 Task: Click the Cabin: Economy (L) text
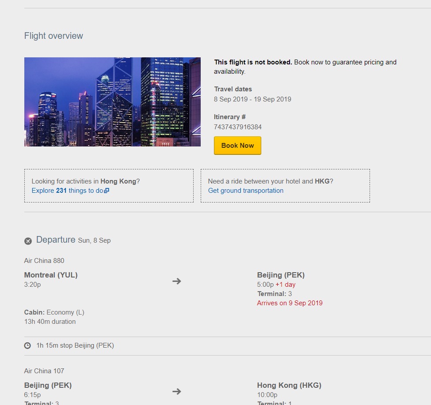pyautogui.click(x=54, y=312)
